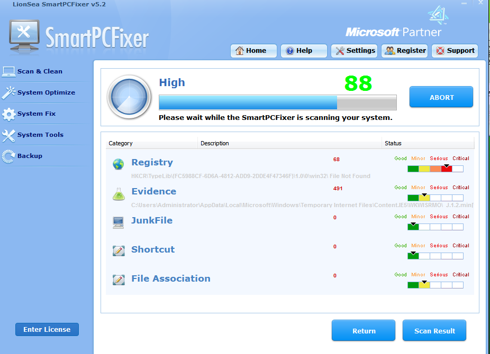Select the JunkFile category title
The image size is (490, 354).
point(152,220)
